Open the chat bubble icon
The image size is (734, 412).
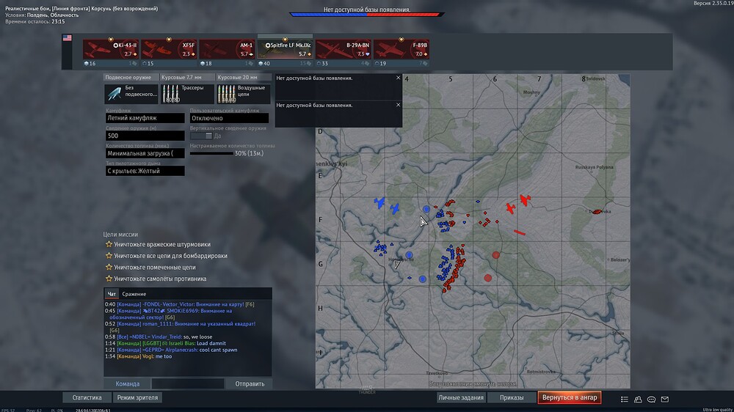point(651,400)
